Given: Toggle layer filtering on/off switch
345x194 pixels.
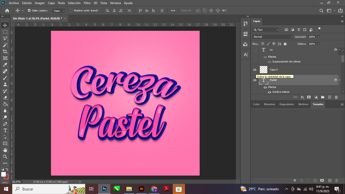Looking at the screenshot, I should coord(319,29).
